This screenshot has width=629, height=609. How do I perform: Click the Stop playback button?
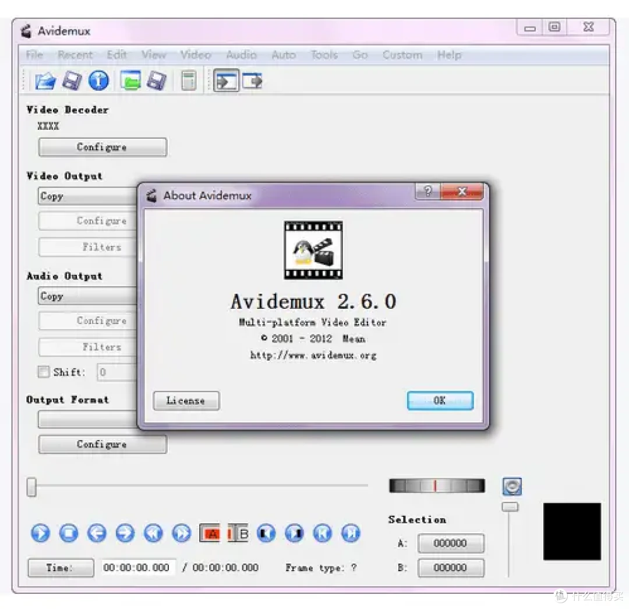69,533
